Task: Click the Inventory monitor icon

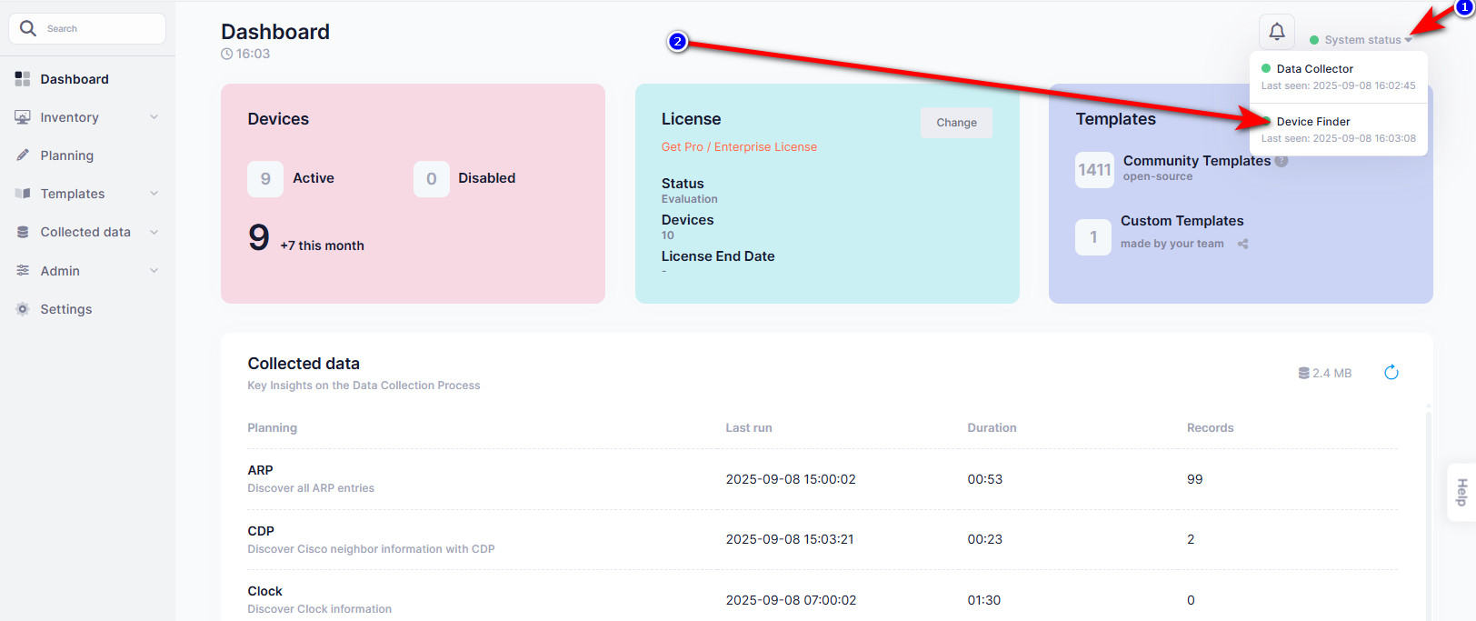Action: click(x=23, y=117)
